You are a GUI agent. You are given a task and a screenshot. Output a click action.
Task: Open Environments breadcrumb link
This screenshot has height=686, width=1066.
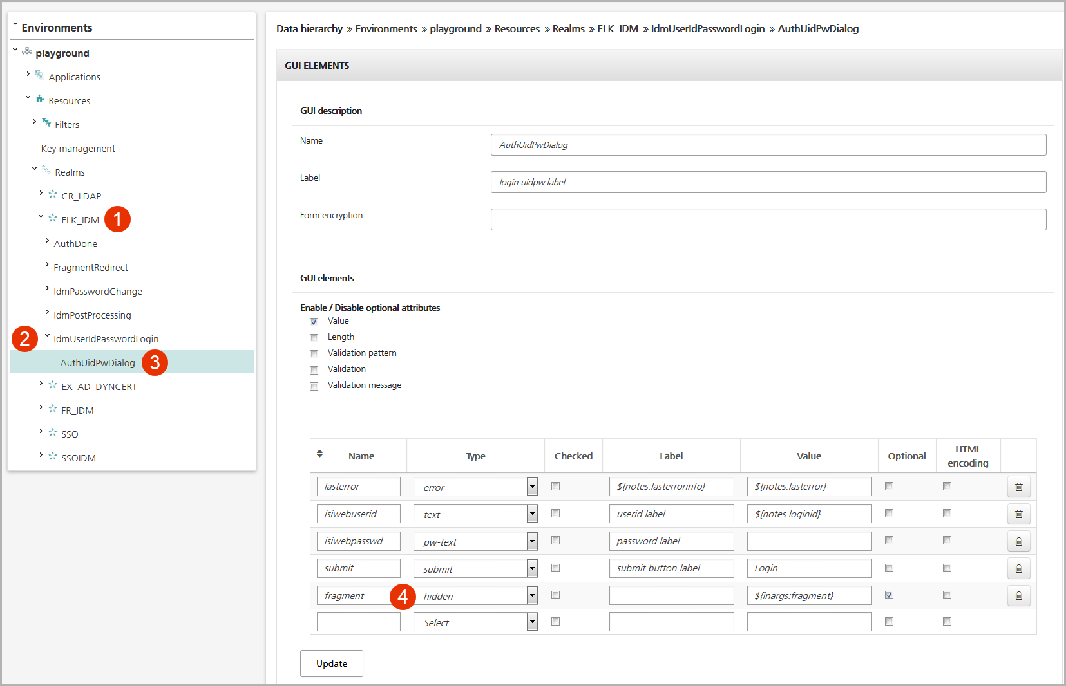pos(386,29)
